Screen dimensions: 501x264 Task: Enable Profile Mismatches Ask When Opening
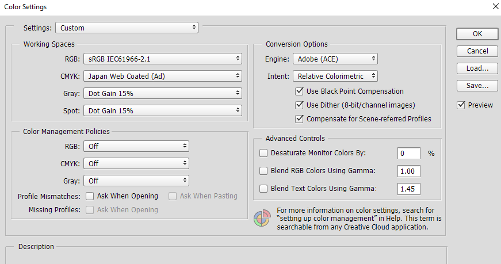90,196
